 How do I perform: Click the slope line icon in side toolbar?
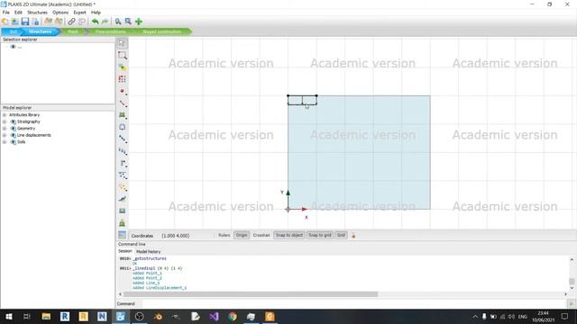(x=123, y=199)
